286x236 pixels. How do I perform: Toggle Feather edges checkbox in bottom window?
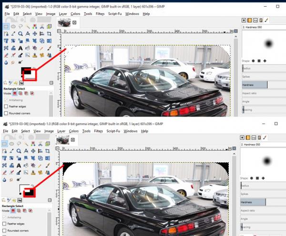pos(4,224)
